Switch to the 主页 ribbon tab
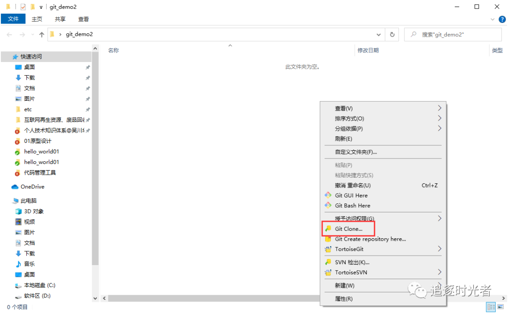Viewport: 508px width, 313px height. [x=37, y=19]
